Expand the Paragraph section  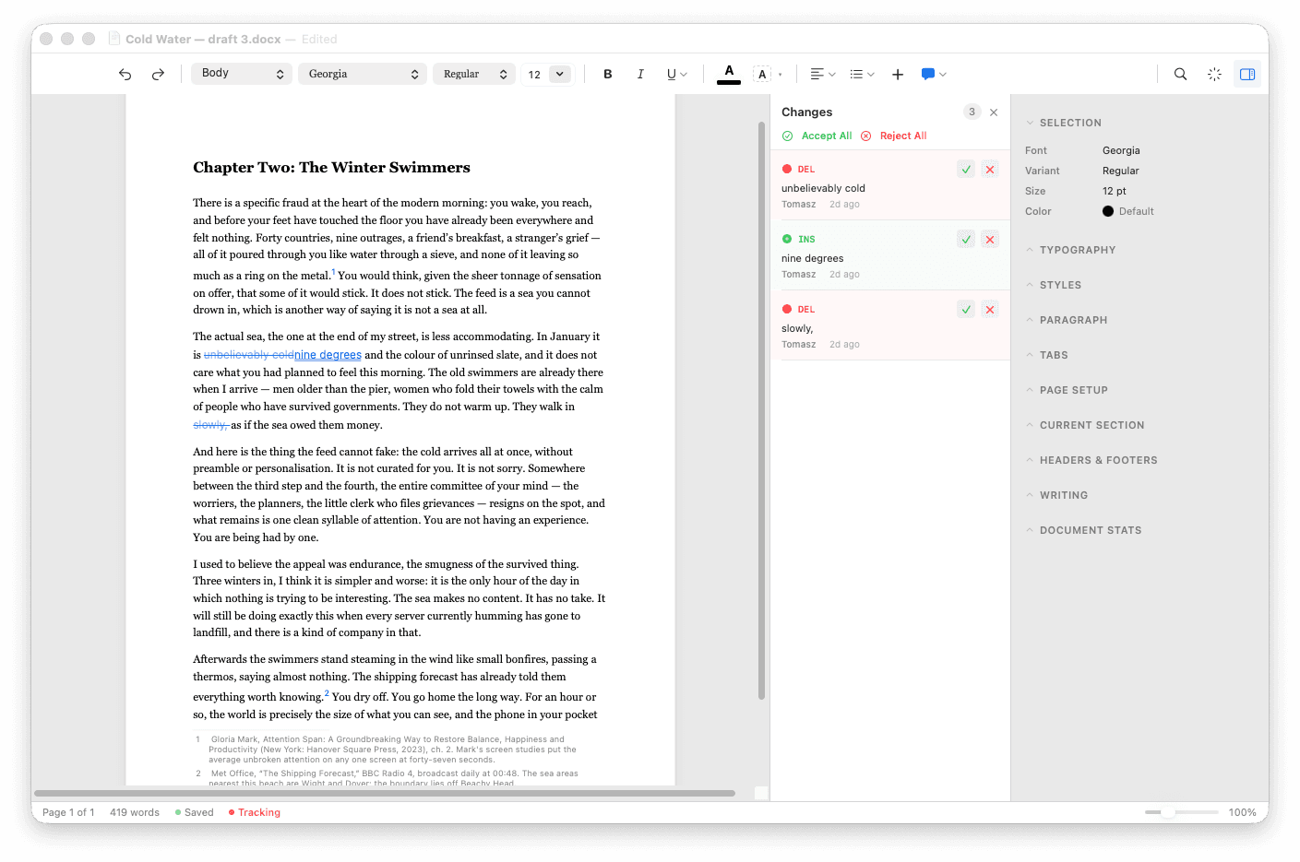(x=1067, y=320)
